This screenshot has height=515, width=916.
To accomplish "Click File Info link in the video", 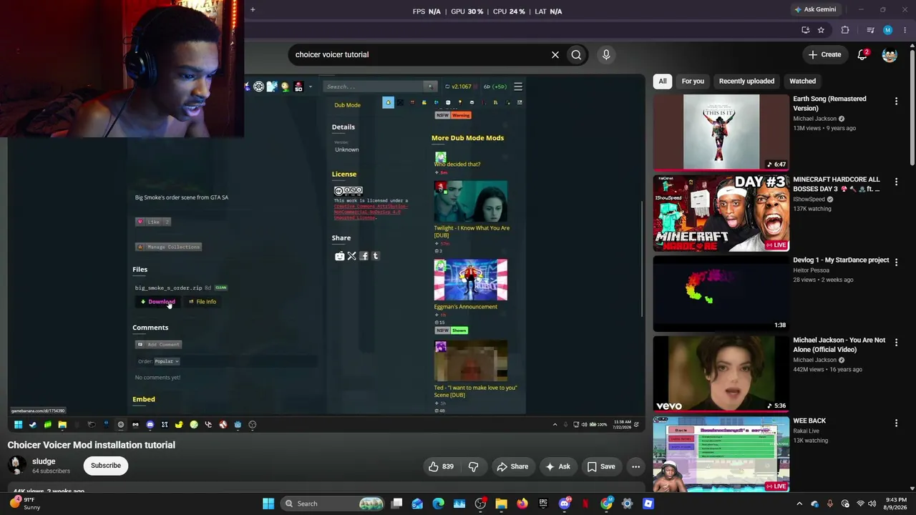I will (203, 302).
